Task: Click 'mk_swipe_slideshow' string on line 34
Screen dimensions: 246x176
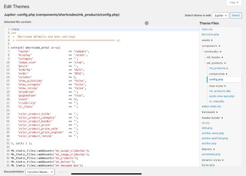Action: (70, 151)
